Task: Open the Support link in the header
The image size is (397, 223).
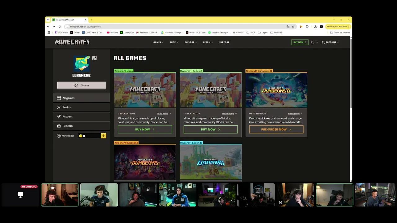Action: [x=224, y=42]
